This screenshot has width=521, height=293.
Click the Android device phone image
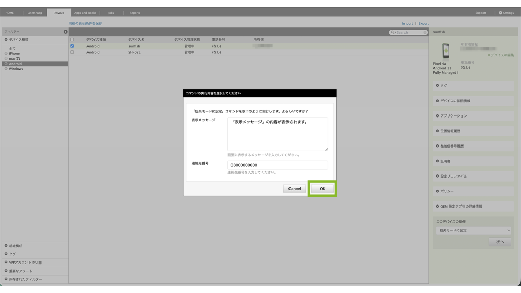[x=446, y=51]
